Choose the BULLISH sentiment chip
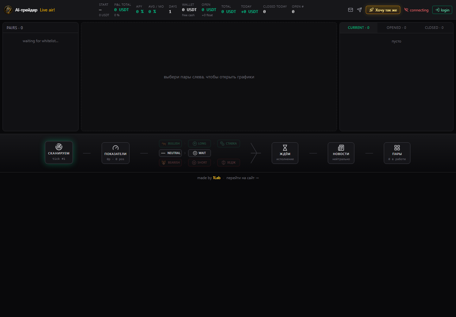Screen dimensions: 456x317 click(170, 144)
